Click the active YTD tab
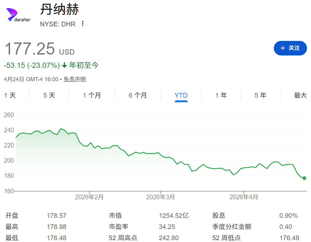 pyautogui.click(x=181, y=95)
